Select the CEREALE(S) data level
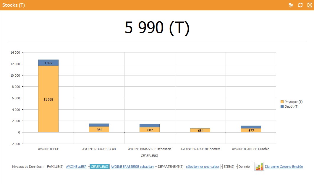The width and height of the screenshot is (314, 184). pos(99,167)
